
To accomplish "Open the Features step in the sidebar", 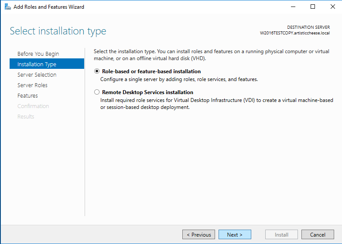I will (27, 96).
